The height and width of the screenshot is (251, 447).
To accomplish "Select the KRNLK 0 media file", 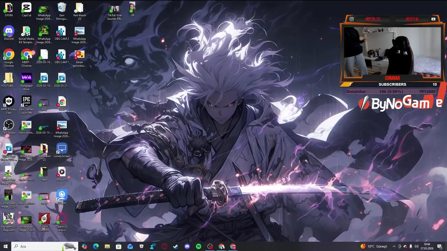I will 62,174.
